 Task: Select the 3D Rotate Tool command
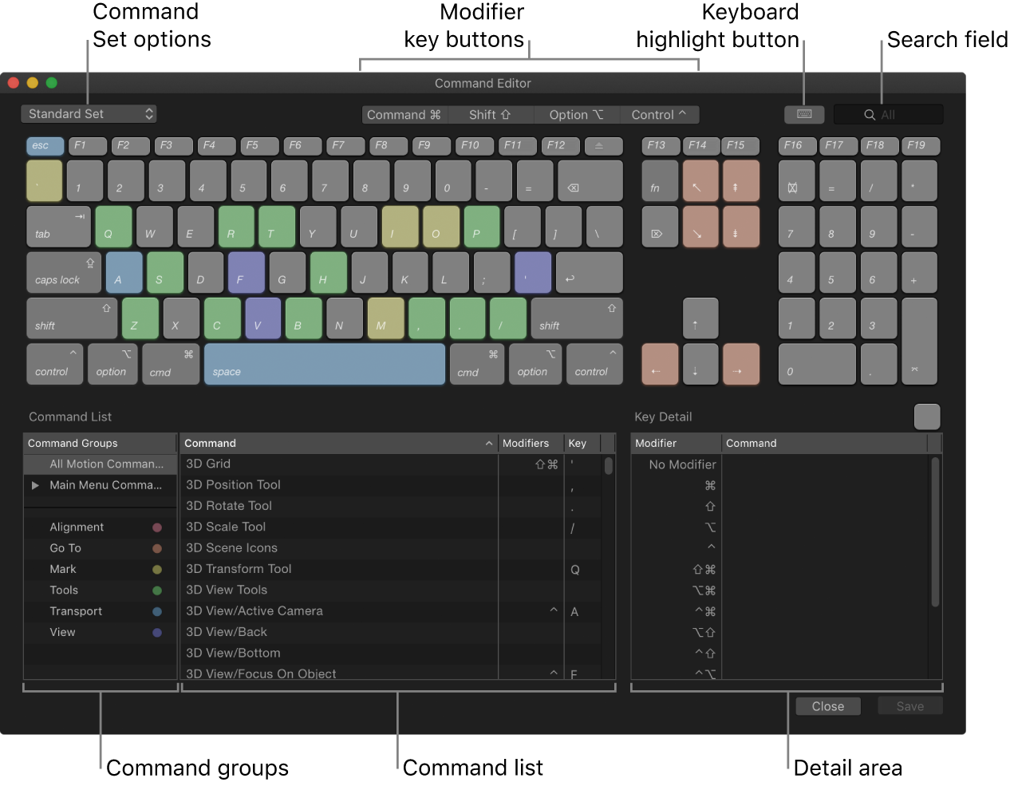(229, 505)
